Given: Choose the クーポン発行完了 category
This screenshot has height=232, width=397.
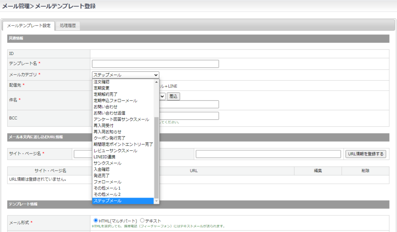Looking at the screenshot, I should point(109,138).
